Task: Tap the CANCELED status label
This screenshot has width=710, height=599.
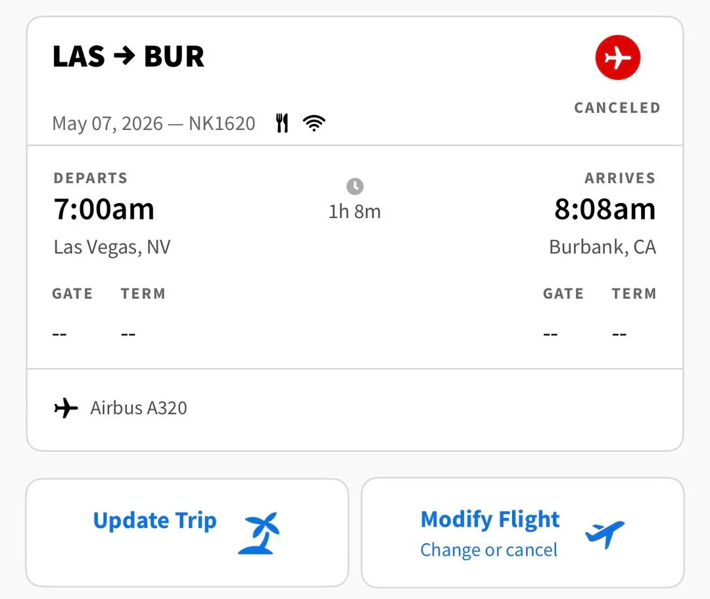Action: 617,108
